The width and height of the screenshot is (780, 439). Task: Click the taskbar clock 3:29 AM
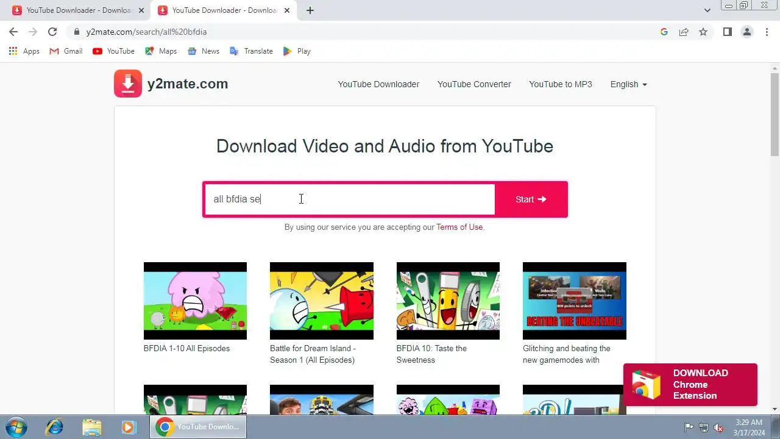point(749,422)
